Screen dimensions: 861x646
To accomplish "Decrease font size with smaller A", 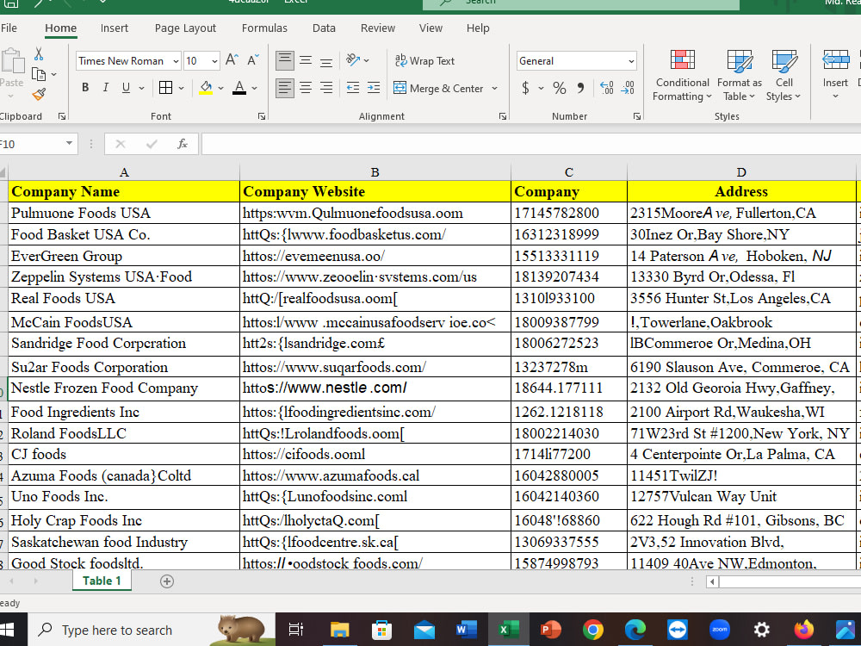I will (252, 60).
